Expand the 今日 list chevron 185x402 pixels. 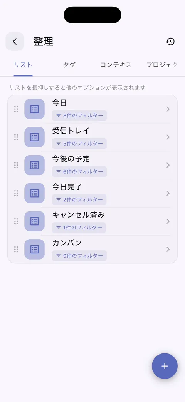click(x=168, y=109)
